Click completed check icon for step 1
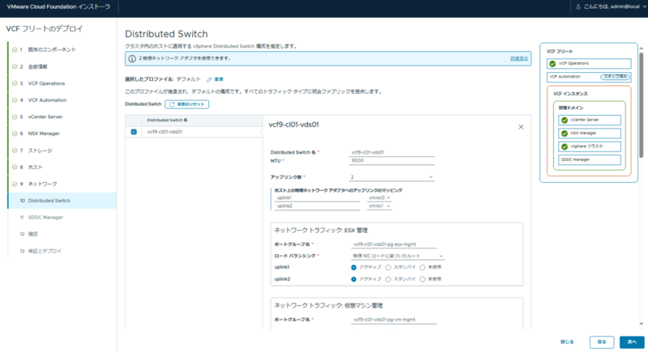This screenshot has height=352, width=648. click(15, 49)
